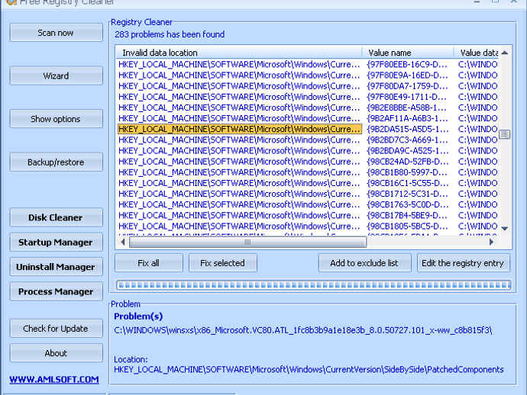
Task: Click the vertical scrollbar thumb
Action: [505, 134]
